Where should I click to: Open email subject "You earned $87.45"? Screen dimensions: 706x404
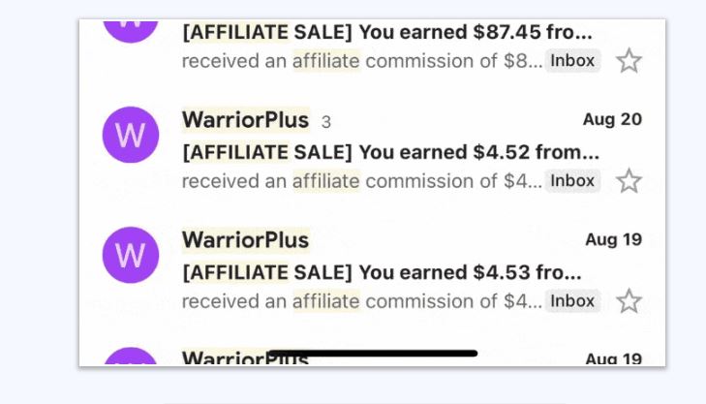pyautogui.click(x=450, y=32)
